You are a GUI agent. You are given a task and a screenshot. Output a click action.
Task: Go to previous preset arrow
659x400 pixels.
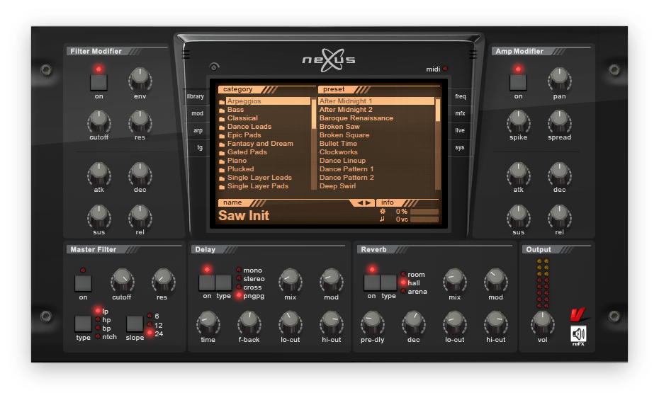pos(360,202)
